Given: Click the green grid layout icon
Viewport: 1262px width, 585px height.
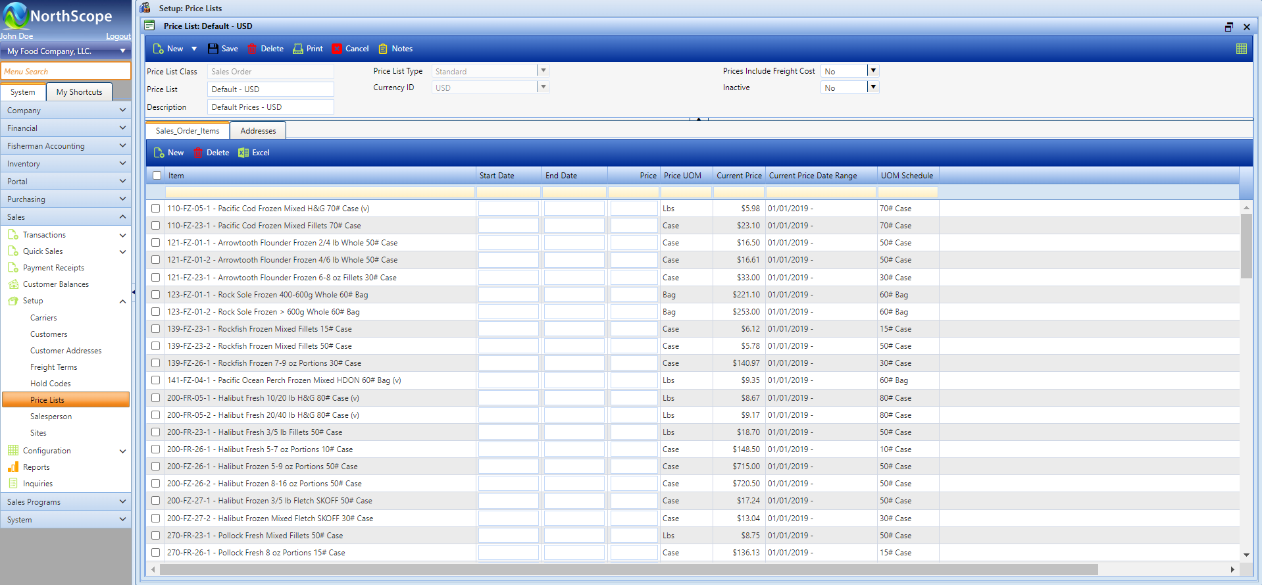Looking at the screenshot, I should point(1241,49).
